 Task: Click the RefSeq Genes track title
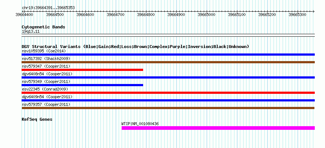click(37, 119)
